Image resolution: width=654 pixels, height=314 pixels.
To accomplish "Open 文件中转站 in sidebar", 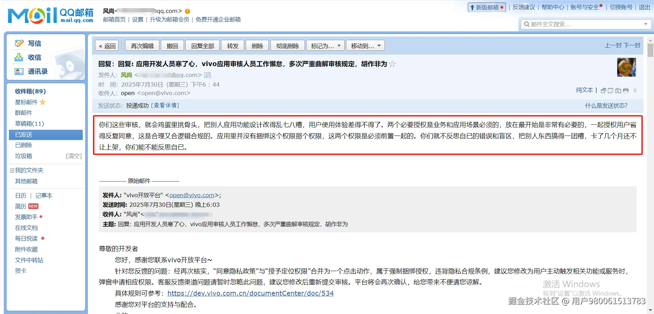I will pos(29,260).
